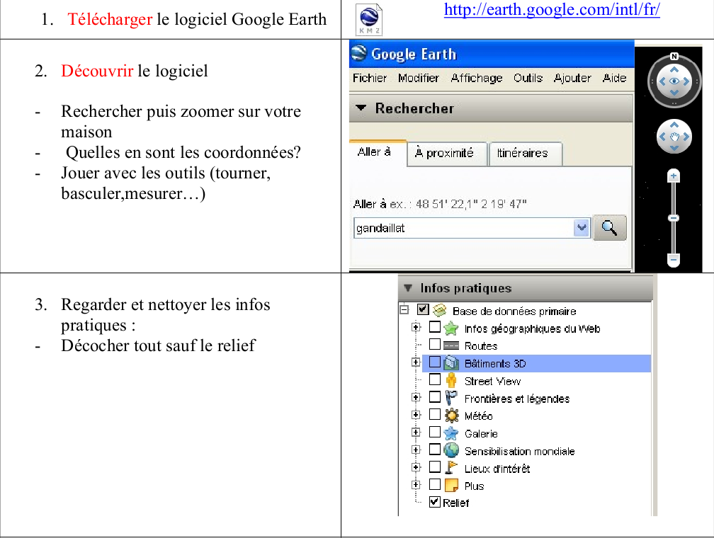Collapse the Infos pratiques panel
Screen dimensions: 714x538
pos(408,287)
